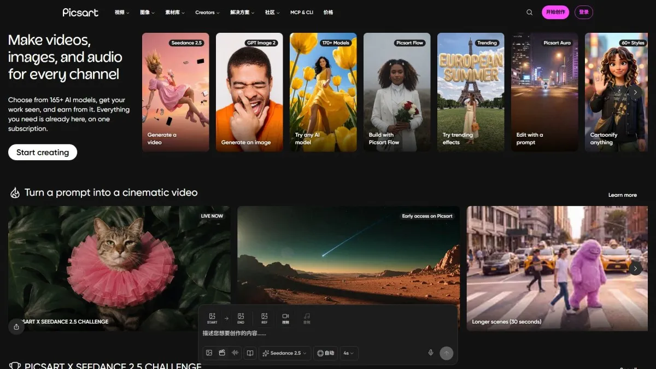This screenshot has height=369, width=656.
Task: Select image mode icon in prompt toolbar
Action: (x=209, y=353)
